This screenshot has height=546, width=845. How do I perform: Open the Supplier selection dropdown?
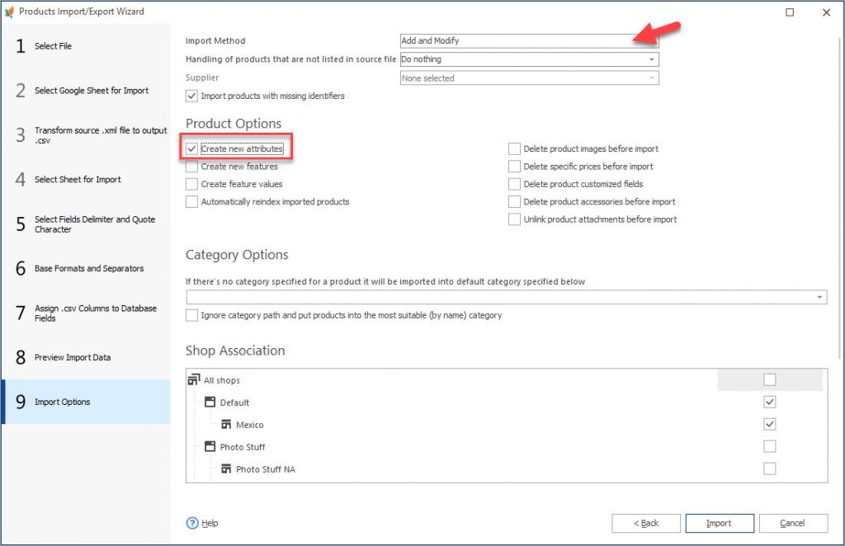[652, 77]
